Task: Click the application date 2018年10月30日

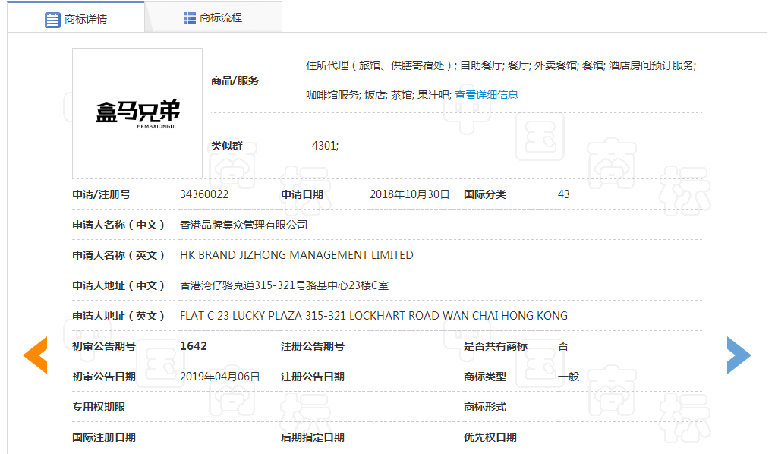Action: tap(409, 194)
